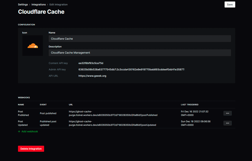Select the Admin API key value
This screenshot has height=161, width=252.
click(x=132, y=69)
